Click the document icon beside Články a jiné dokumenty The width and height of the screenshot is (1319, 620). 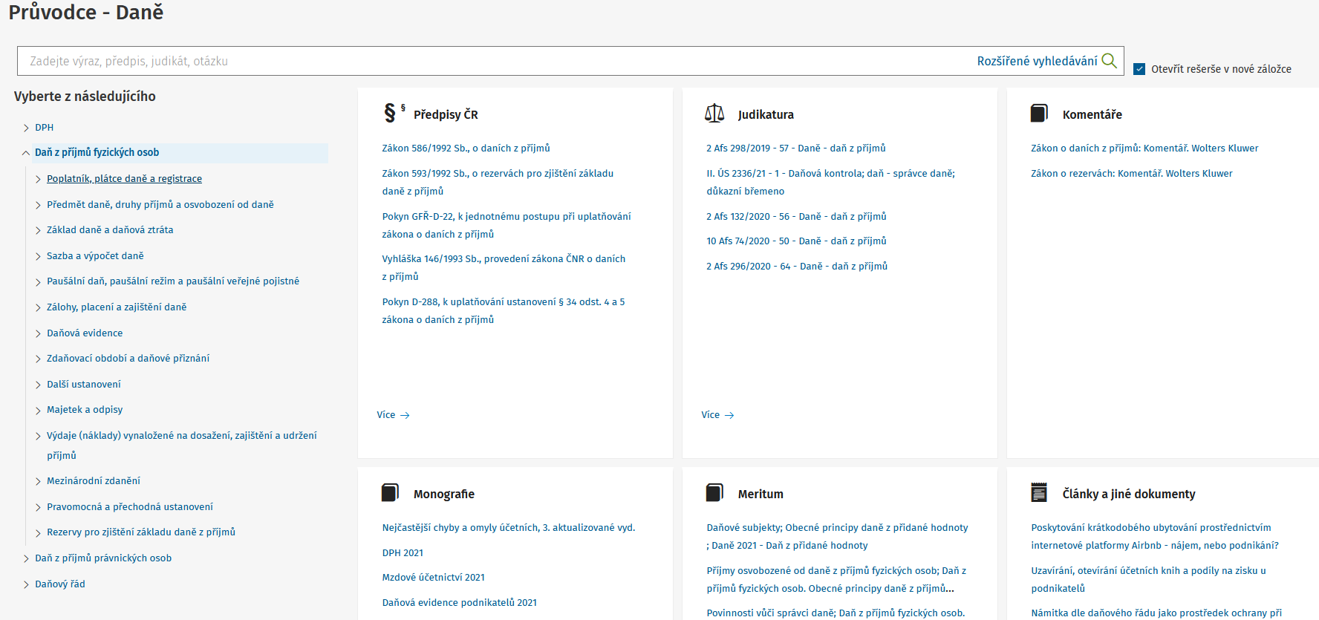point(1039,493)
